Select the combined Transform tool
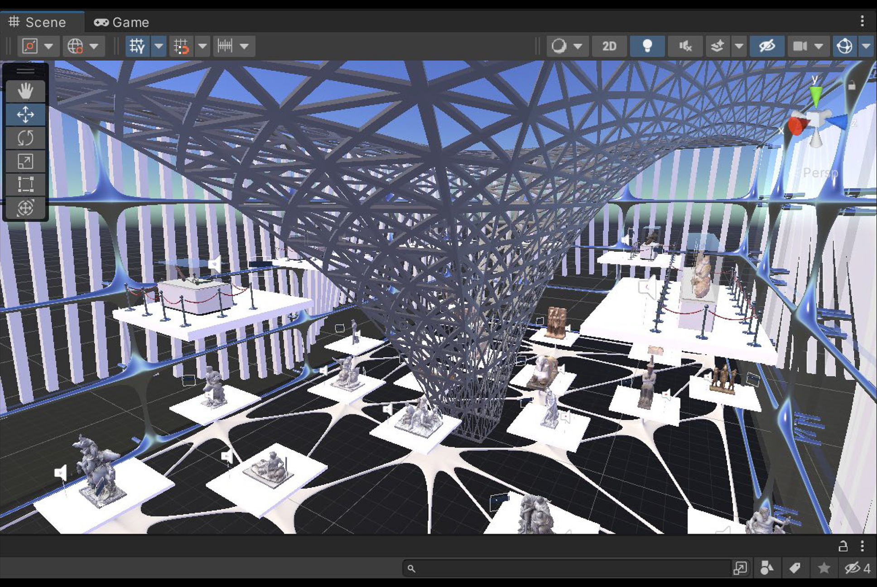 pyautogui.click(x=25, y=208)
